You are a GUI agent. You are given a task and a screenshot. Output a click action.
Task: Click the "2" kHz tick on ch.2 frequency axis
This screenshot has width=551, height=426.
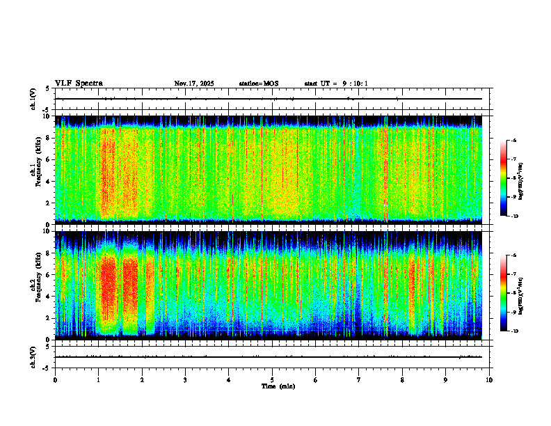point(49,318)
